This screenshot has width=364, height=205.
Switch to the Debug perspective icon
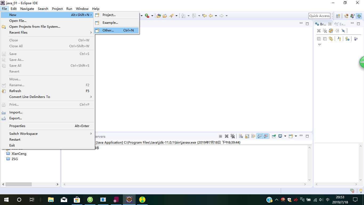coord(359,16)
